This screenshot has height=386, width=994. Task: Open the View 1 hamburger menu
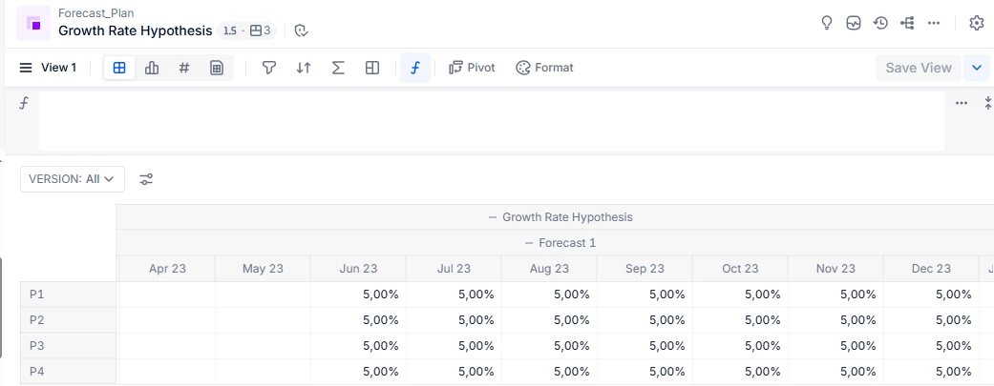[x=26, y=68]
